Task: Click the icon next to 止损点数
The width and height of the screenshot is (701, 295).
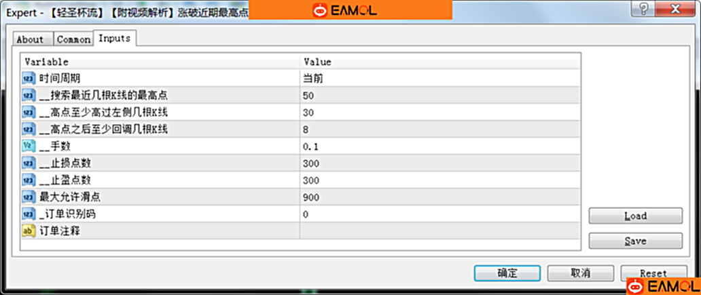Action: (28, 163)
